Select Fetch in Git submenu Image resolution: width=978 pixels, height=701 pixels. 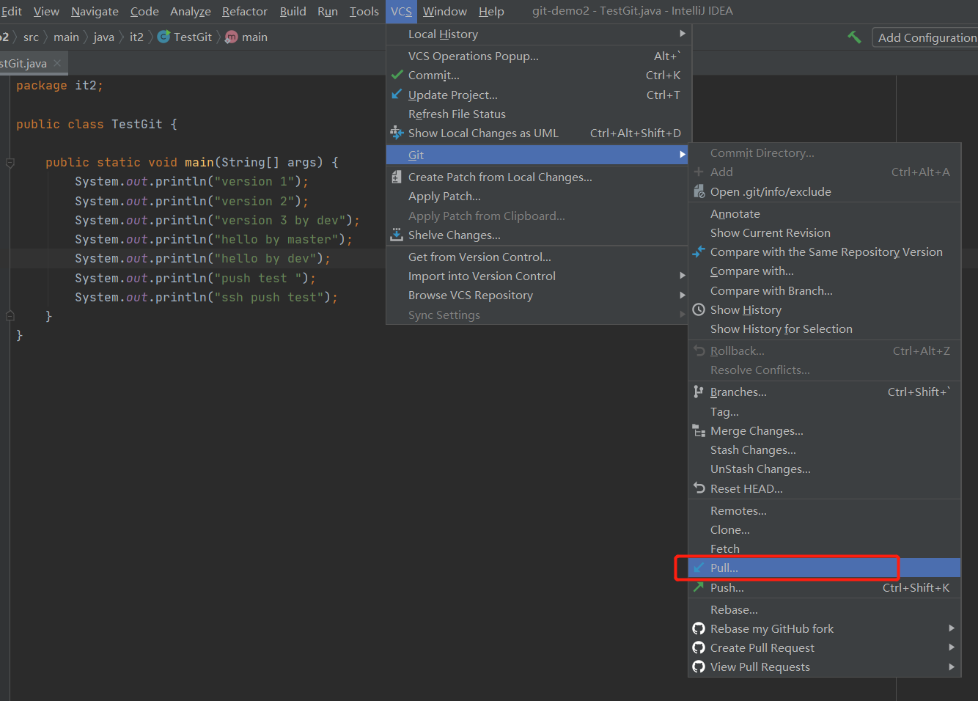825,548
